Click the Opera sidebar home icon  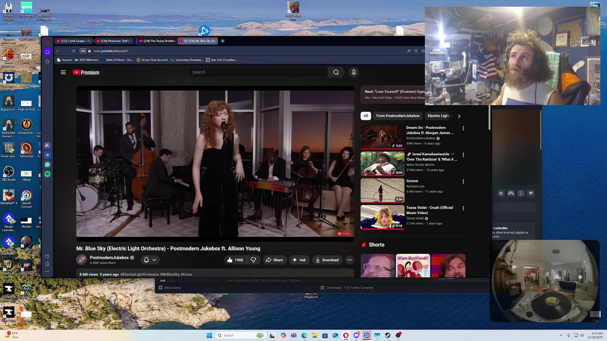47,52
